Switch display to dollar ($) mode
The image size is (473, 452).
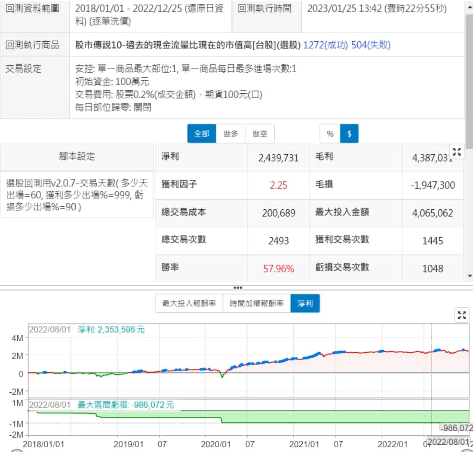349,134
